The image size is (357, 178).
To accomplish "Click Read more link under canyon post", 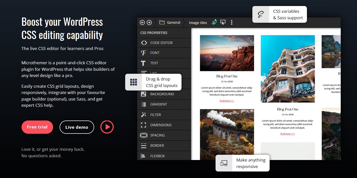I will pyautogui.click(x=227, y=101).
